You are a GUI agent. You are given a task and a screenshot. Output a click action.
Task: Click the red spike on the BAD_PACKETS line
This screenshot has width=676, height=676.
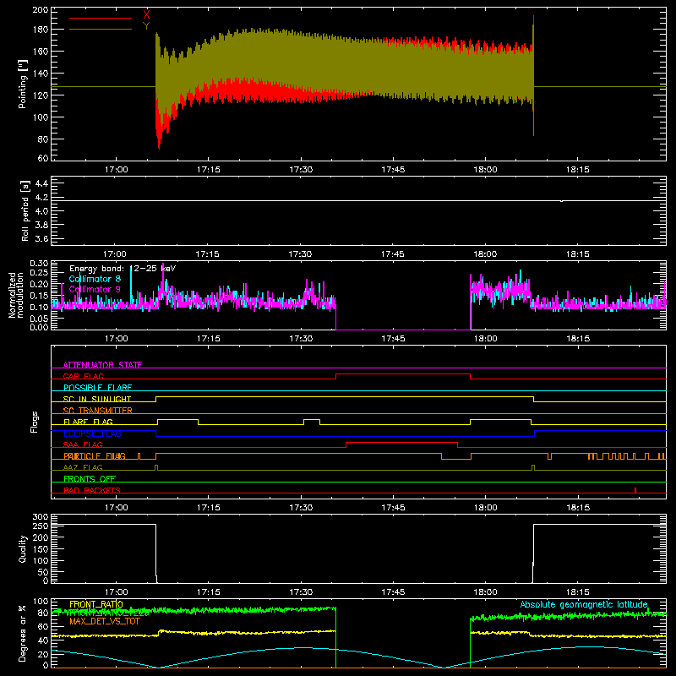[635, 490]
